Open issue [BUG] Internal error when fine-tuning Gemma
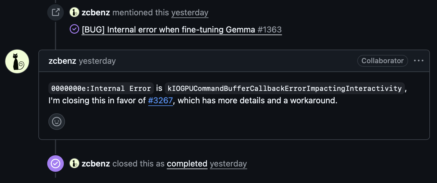The width and height of the screenshot is (437, 183). point(168,30)
